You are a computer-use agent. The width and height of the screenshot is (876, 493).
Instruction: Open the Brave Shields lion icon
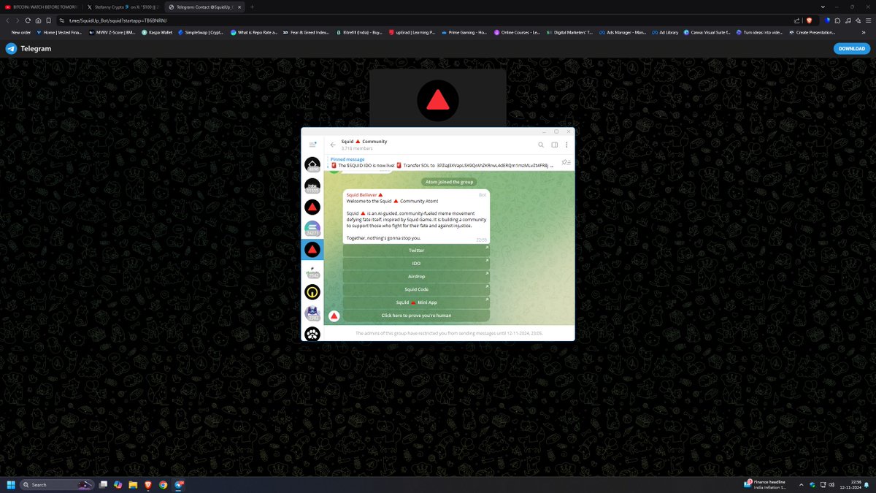807,20
